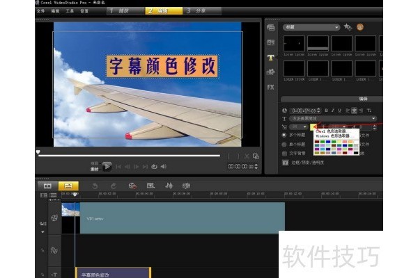Toggle the title track T icon
Viewport: 418px width, 278px height.
[54, 275]
